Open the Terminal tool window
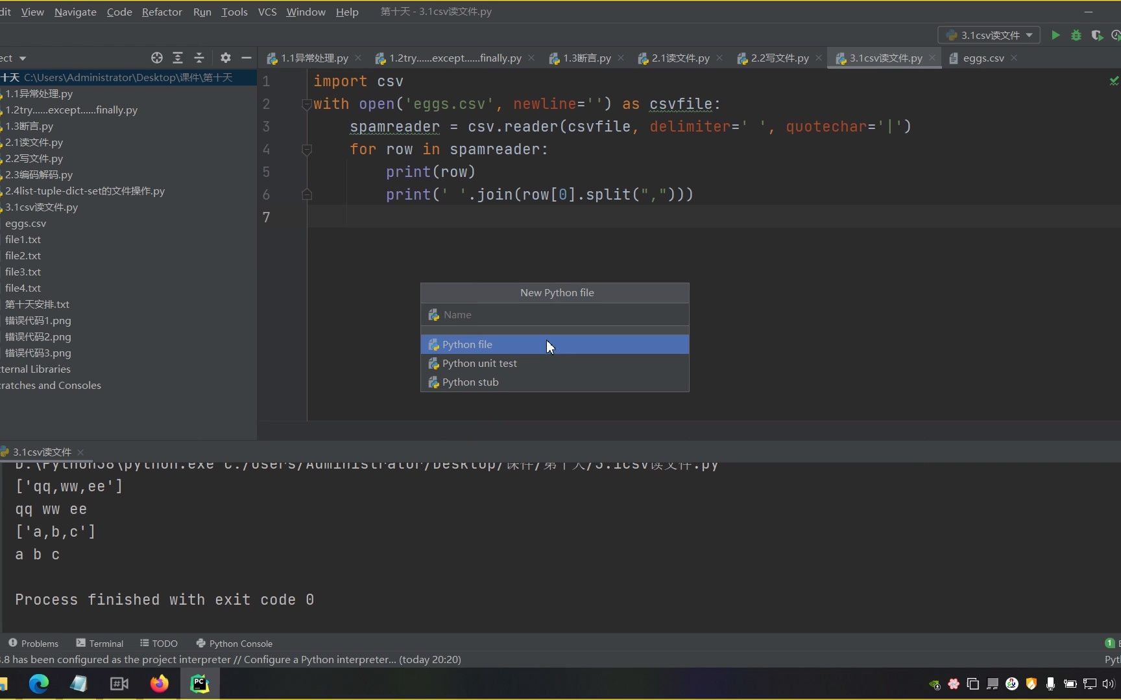This screenshot has width=1121, height=700. (x=99, y=643)
